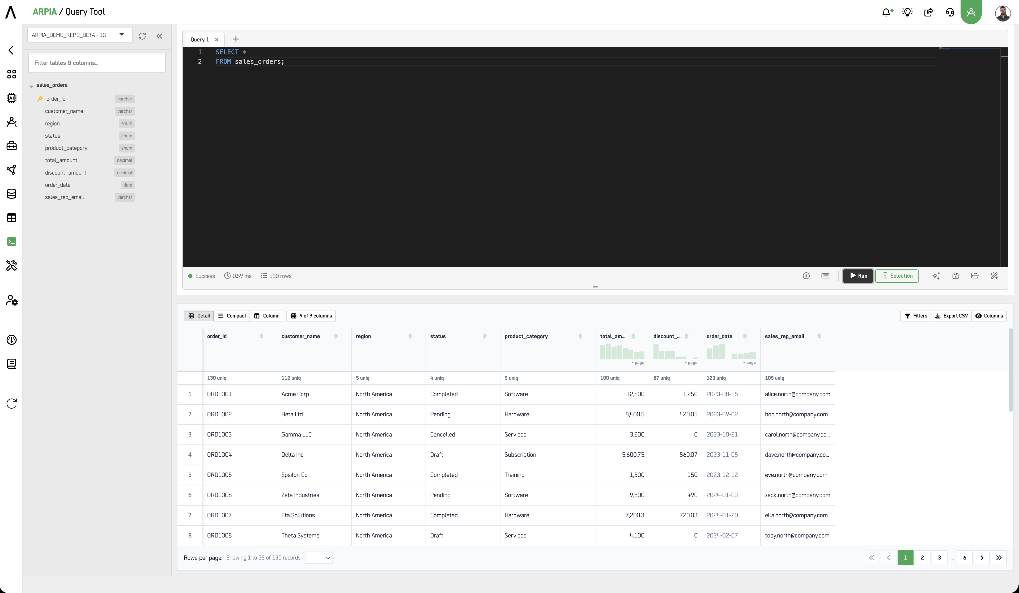Viewport: 1019px width, 593px height.
Task: Open notifications bell icon
Action: (x=887, y=12)
